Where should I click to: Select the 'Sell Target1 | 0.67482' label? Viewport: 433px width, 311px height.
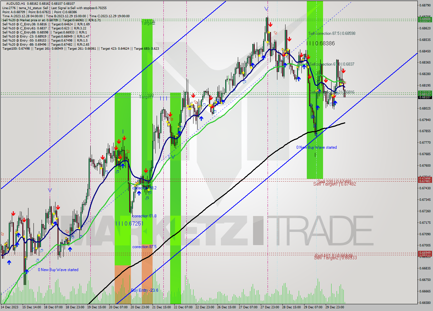click(x=335, y=184)
